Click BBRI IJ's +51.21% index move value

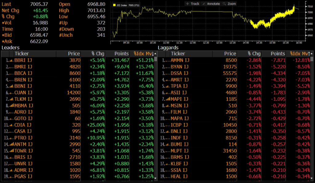[145, 60]
